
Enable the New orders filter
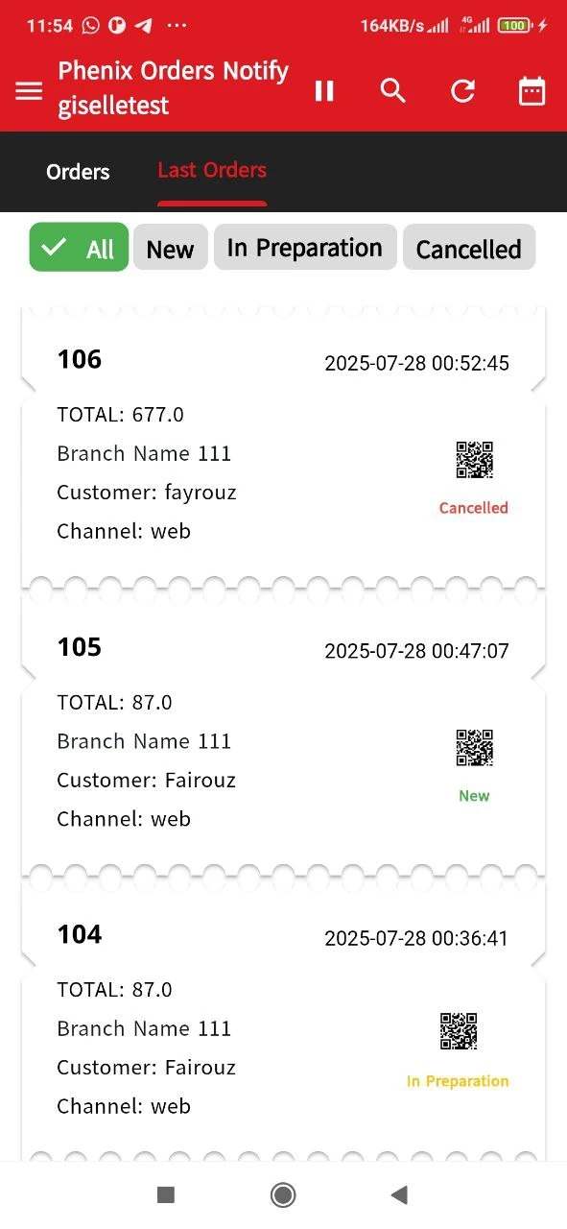pyautogui.click(x=170, y=248)
